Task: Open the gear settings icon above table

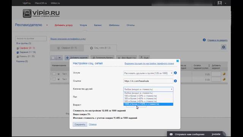Action: pyautogui.click(x=224, y=47)
